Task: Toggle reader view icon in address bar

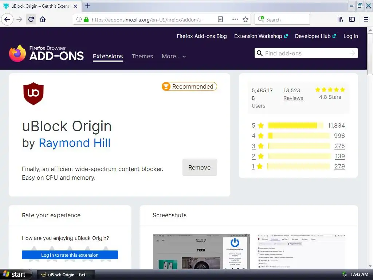Action: [220, 20]
